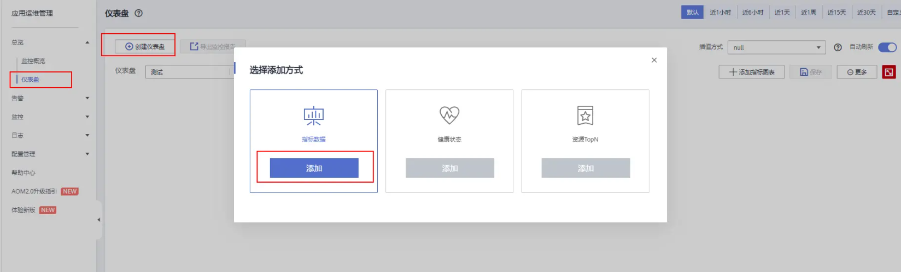
Task: Open the 插值方式 null dropdown
Action: (x=776, y=47)
